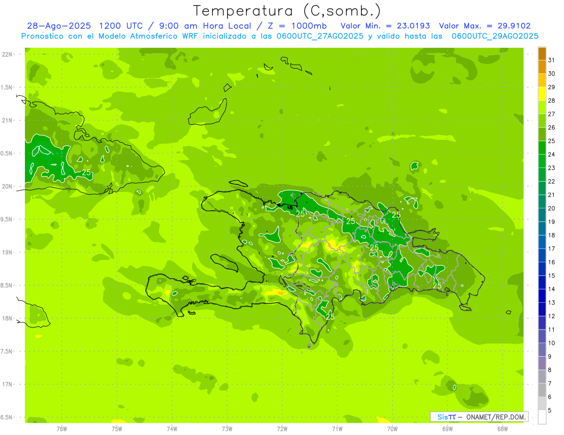This screenshot has height=435, width=564.
Task: Click the 0600UTC_29AGO2025 valid-until timestamp
Action: 495,36
